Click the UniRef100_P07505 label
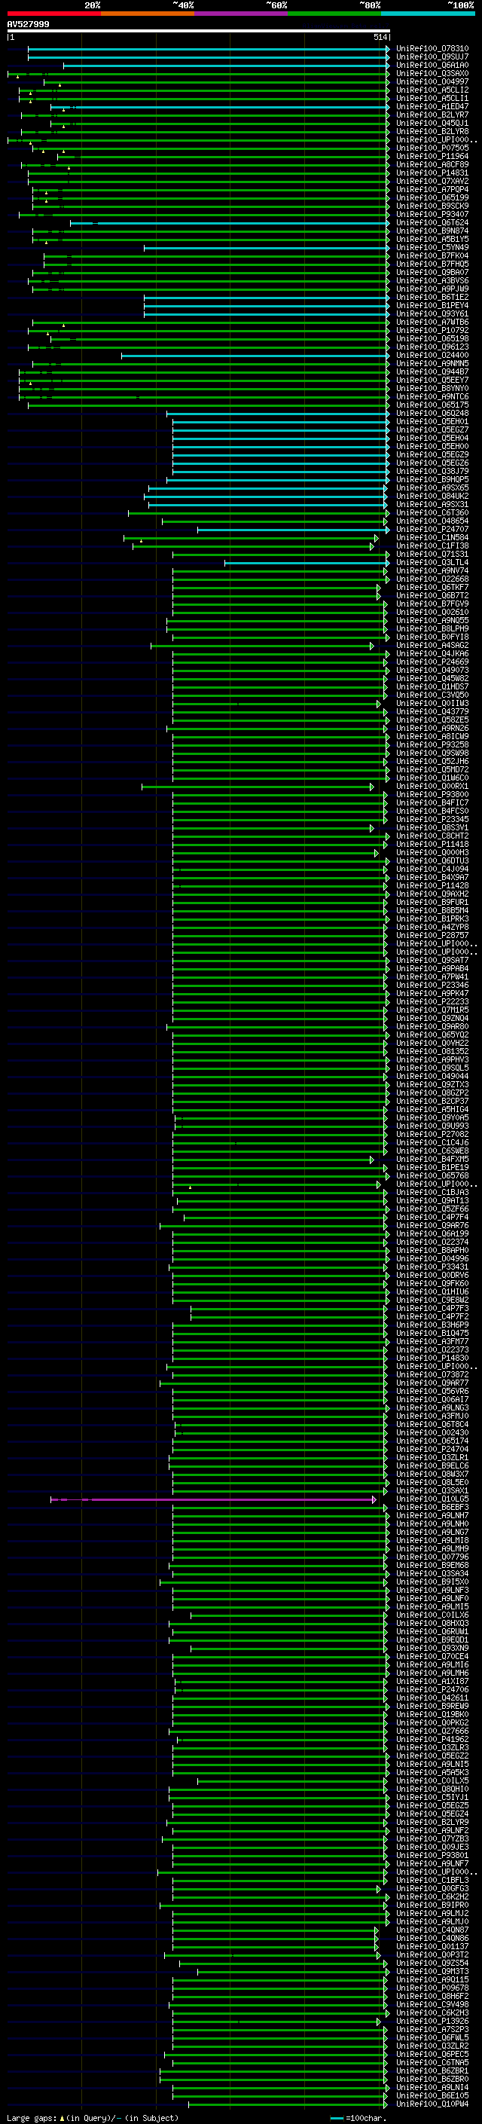482x2124 pixels. [x=432, y=148]
